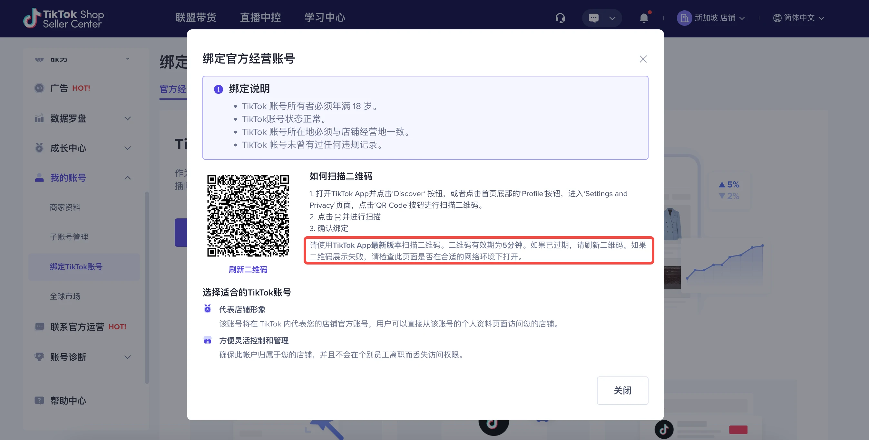
Task: Click the 帮助中心 question mark icon
Action: tap(39, 401)
